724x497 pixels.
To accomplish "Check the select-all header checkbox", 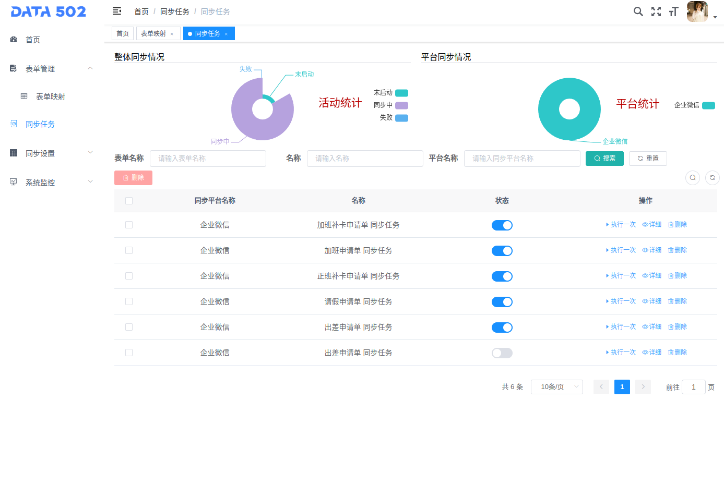I will pos(129,201).
